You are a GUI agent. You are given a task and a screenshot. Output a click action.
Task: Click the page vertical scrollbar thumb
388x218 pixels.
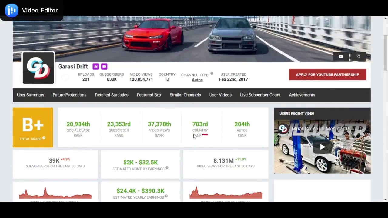[x=385, y=53]
